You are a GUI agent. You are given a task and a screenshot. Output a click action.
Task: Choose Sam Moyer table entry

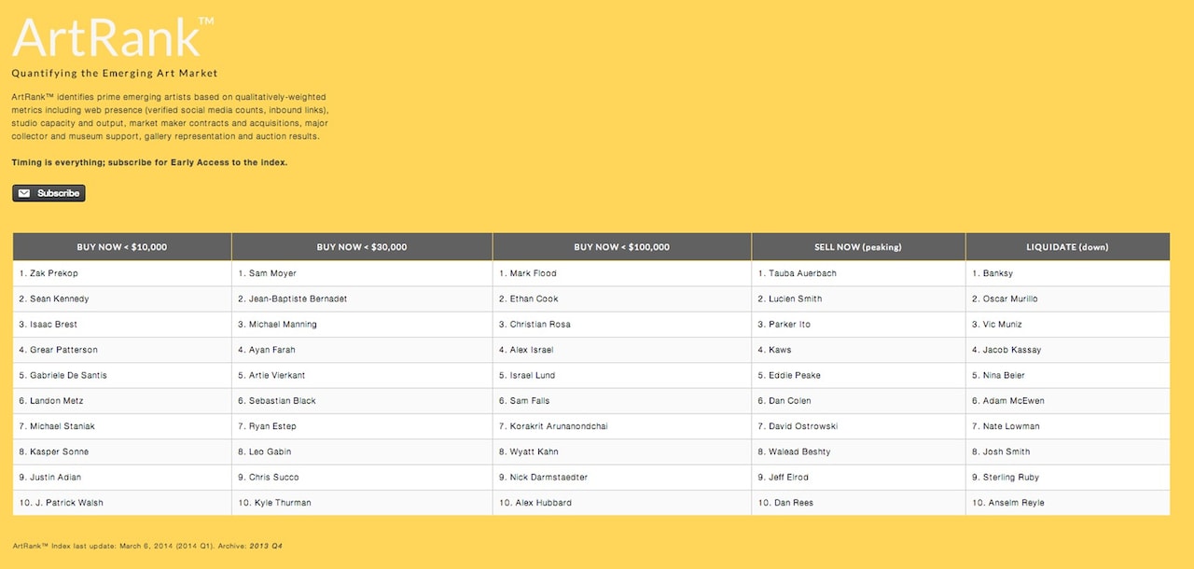[271, 273]
